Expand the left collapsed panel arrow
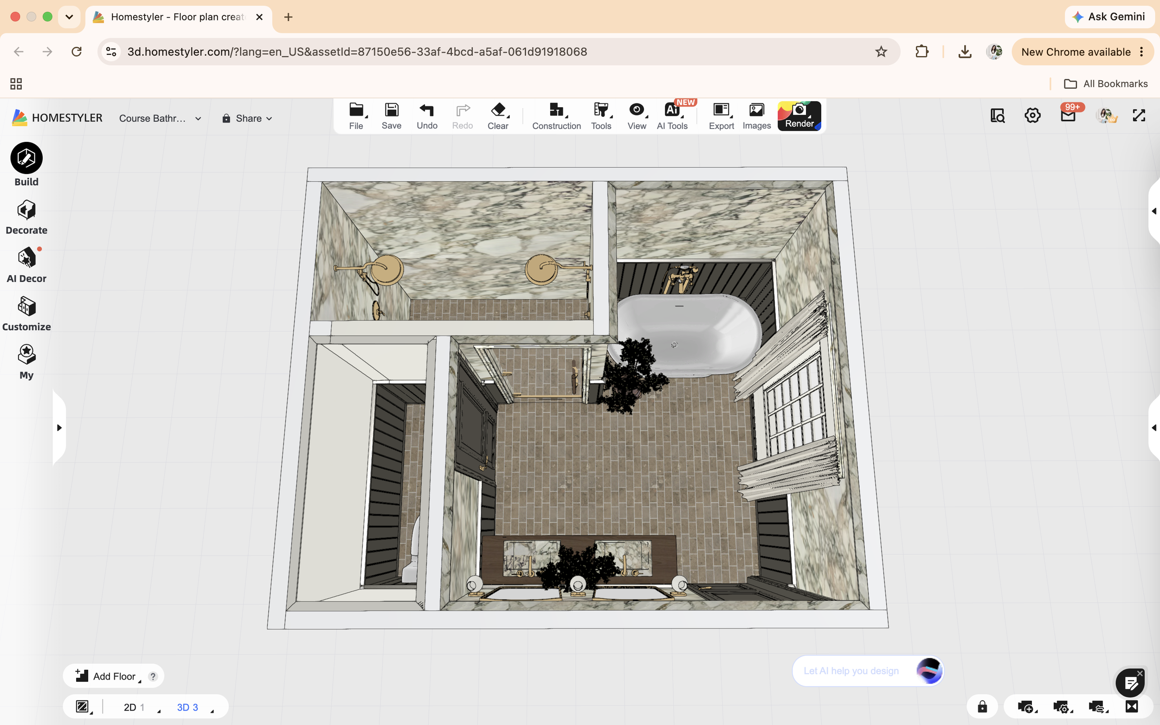 click(x=59, y=427)
